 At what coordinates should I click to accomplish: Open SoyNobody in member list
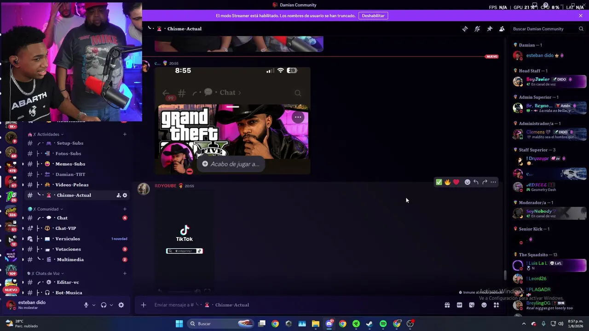coord(549,213)
